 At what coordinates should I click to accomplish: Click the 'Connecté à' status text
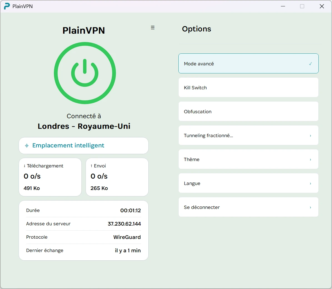coord(84,116)
